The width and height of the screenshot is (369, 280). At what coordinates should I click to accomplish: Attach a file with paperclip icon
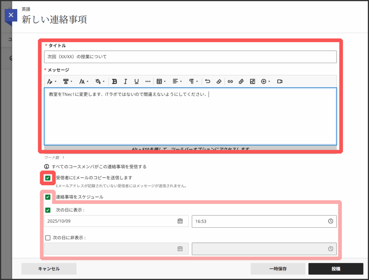click(x=241, y=81)
